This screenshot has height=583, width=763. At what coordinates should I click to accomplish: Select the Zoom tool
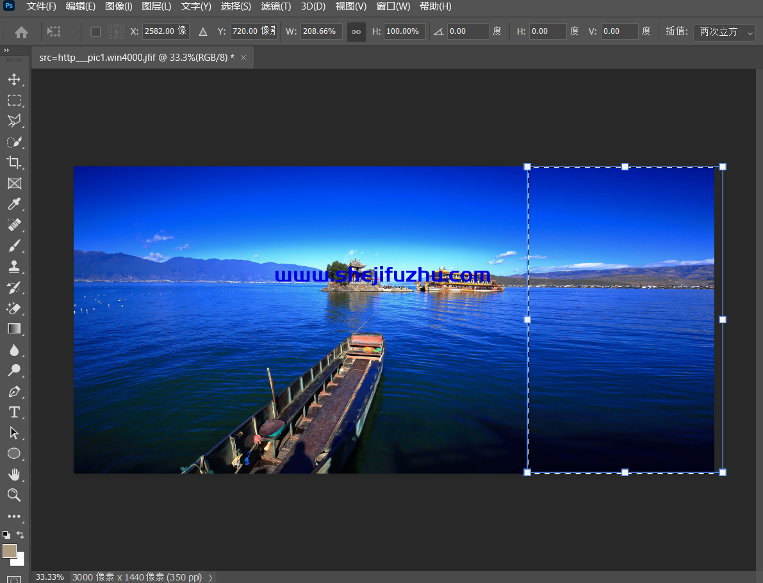click(14, 495)
